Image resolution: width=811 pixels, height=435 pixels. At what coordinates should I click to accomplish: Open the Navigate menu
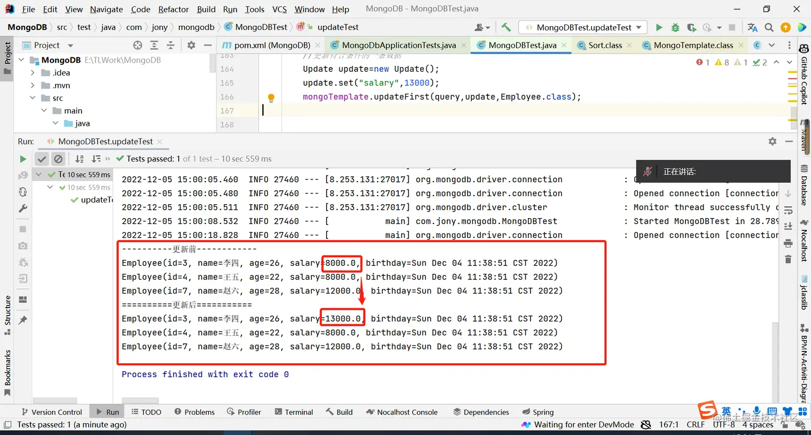[106, 9]
